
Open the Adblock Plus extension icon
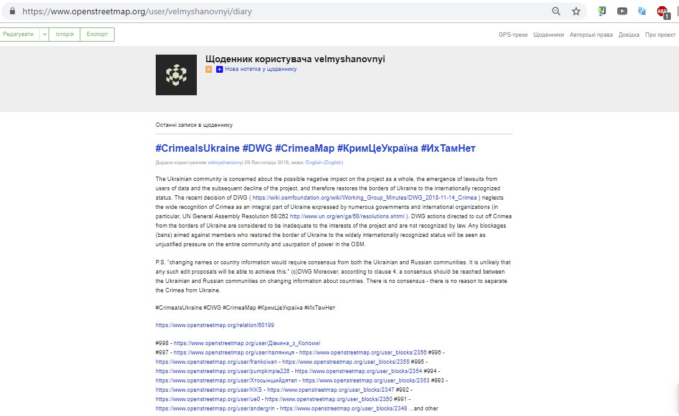[x=663, y=12]
